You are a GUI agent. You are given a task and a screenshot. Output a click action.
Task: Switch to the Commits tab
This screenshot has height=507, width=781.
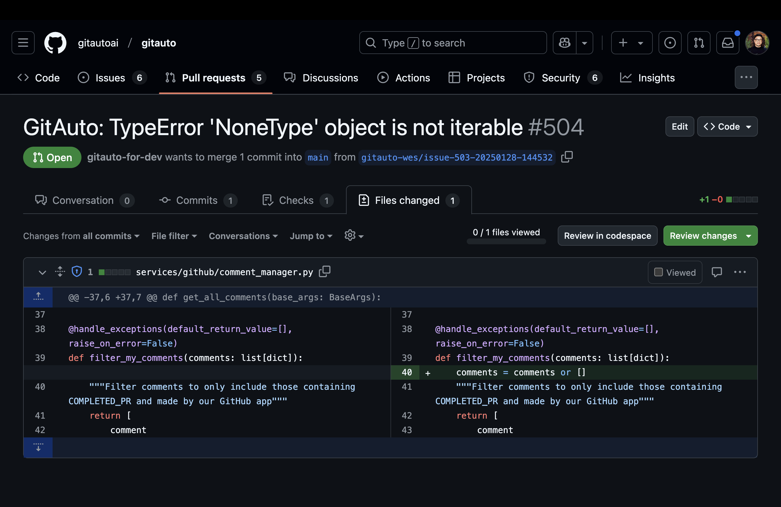(x=198, y=200)
